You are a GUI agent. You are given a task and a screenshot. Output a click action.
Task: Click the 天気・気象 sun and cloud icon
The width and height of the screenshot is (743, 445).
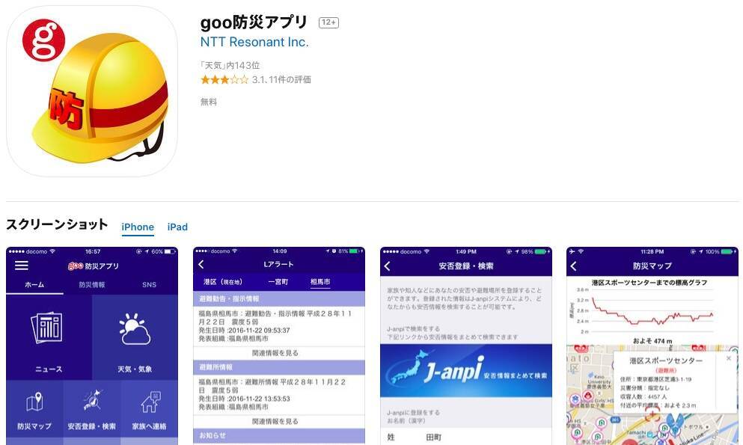(x=135, y=329)
